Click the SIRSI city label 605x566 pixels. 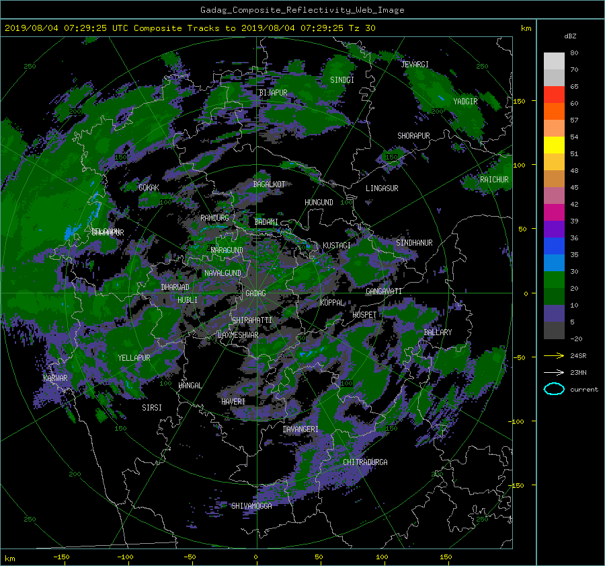coord(152,408)
